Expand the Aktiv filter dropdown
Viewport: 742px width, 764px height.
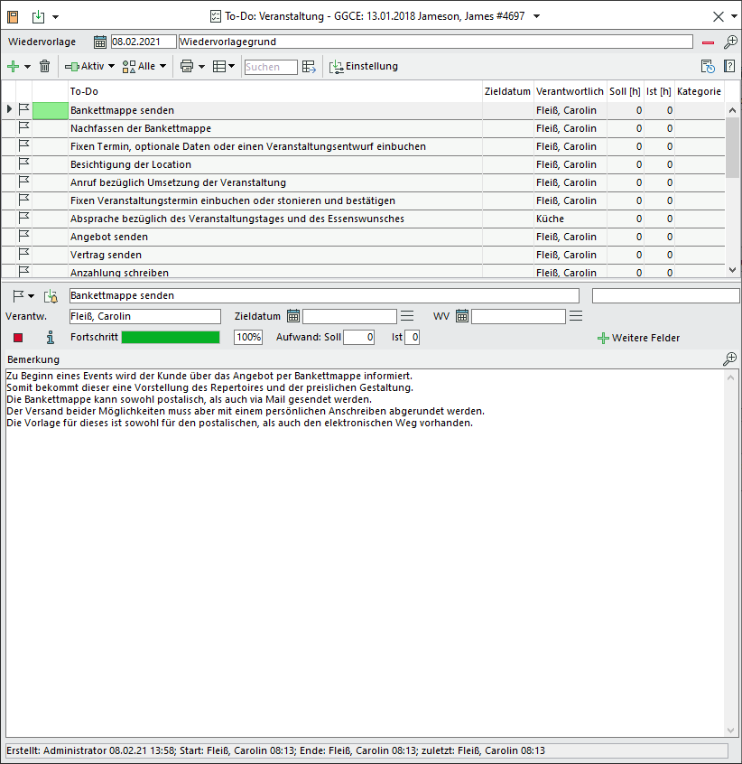click(x=111, y=66)
